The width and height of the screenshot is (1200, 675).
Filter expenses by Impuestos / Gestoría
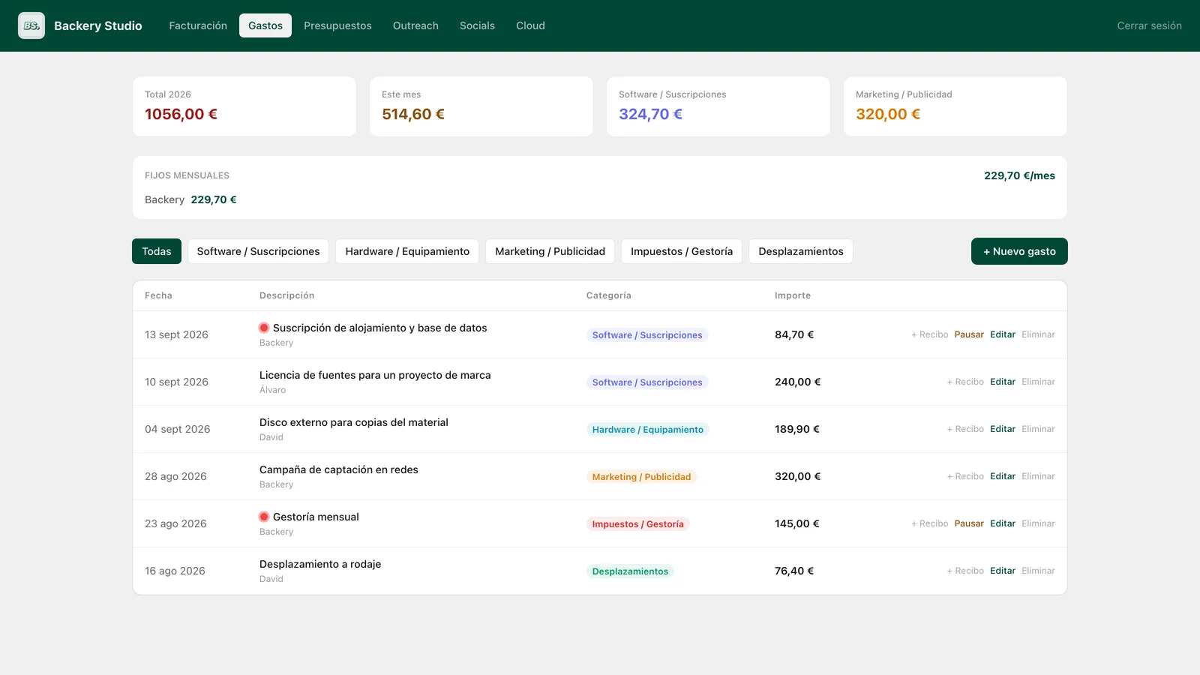682,251
